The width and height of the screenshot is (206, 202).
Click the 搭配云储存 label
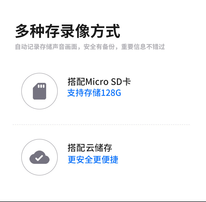click(x=90, y=148)
